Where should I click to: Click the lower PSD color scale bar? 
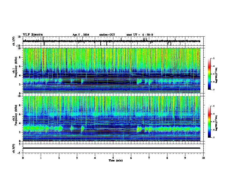pyautogui.click(x=209, y=122)
